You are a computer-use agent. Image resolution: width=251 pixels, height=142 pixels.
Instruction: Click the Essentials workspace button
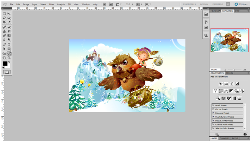[190, 4]
